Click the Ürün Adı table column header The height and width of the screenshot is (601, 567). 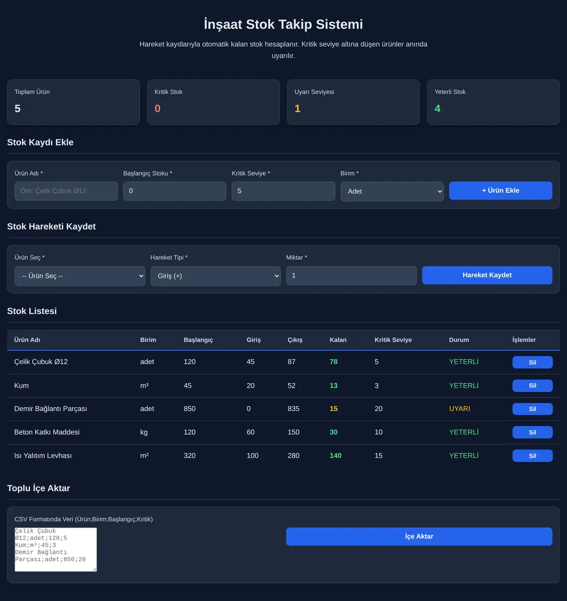27,340
